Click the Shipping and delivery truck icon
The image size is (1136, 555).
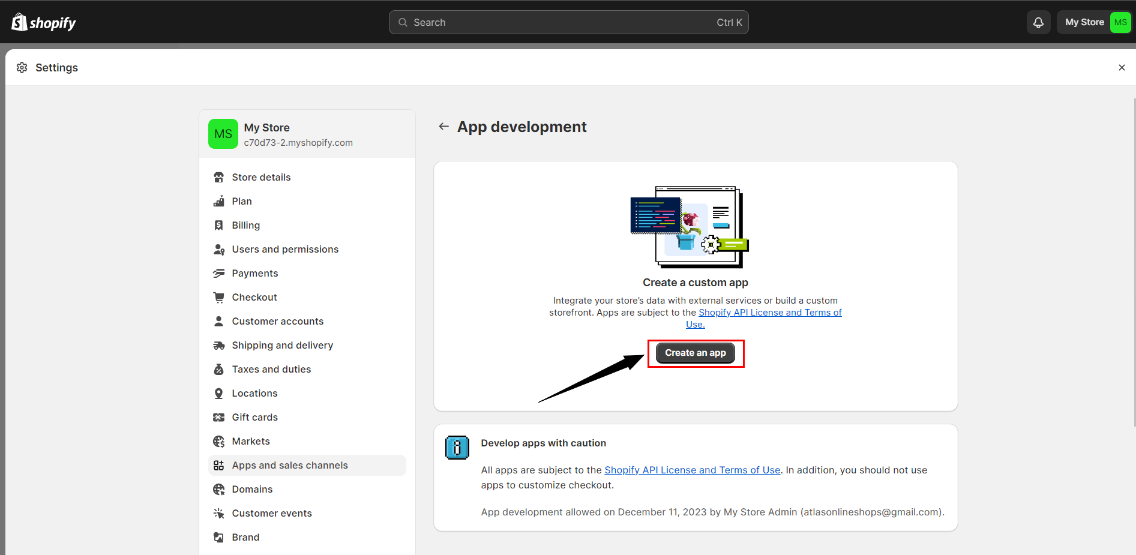click(x=219, y=346)
